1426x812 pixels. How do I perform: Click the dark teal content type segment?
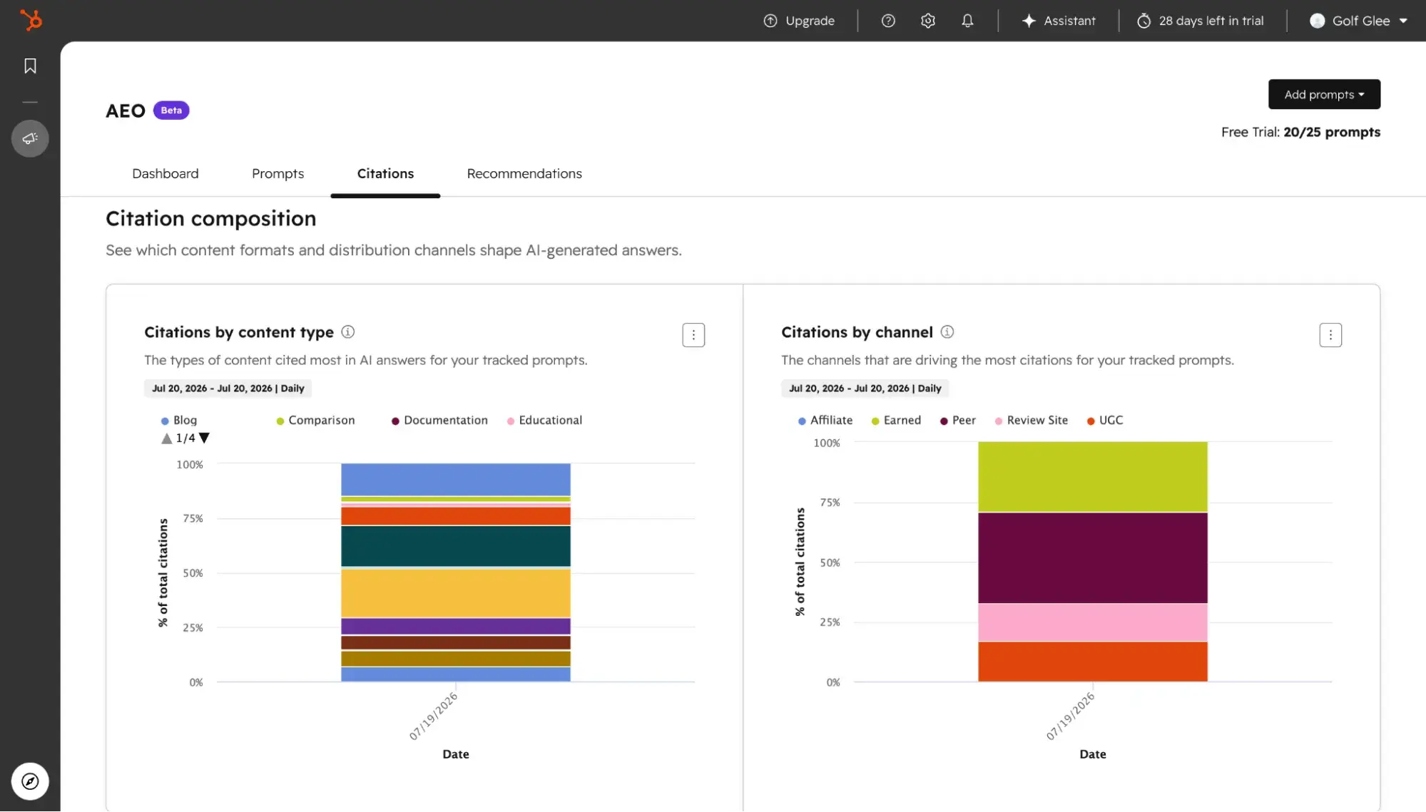456,546
